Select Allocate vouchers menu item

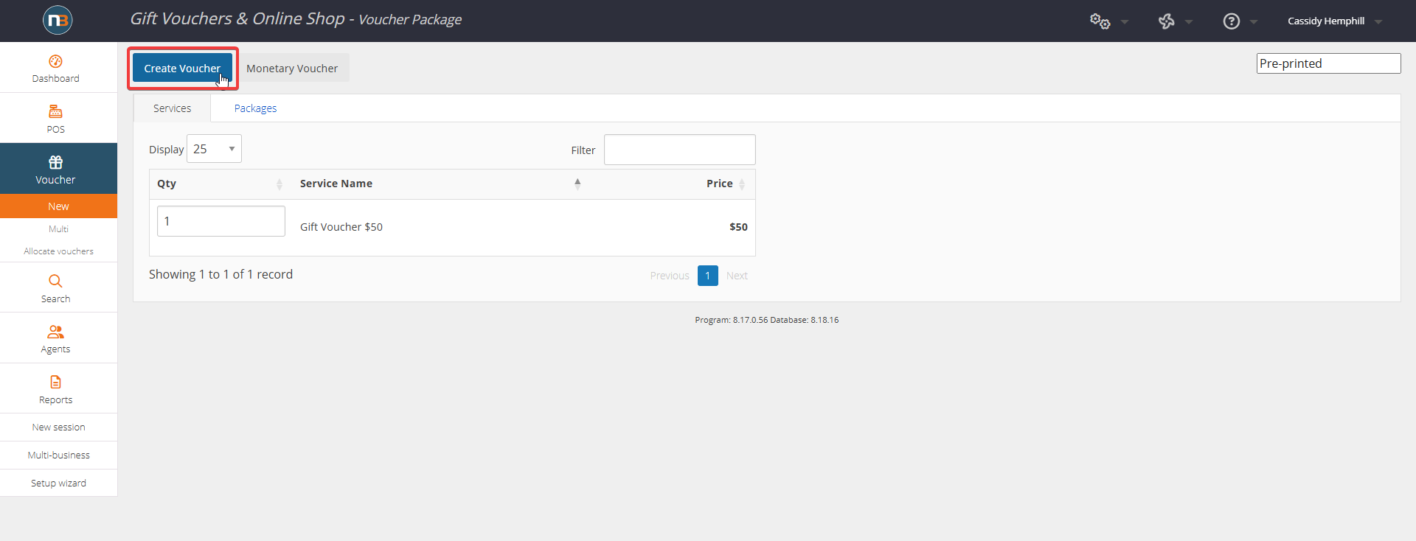pos(58,251)
